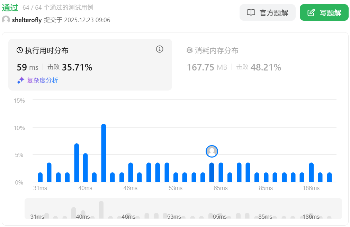Click the gray range slider below the chart
Image resolution: width=350 pixels, height=227 pixels.
[x=183, y=209]
